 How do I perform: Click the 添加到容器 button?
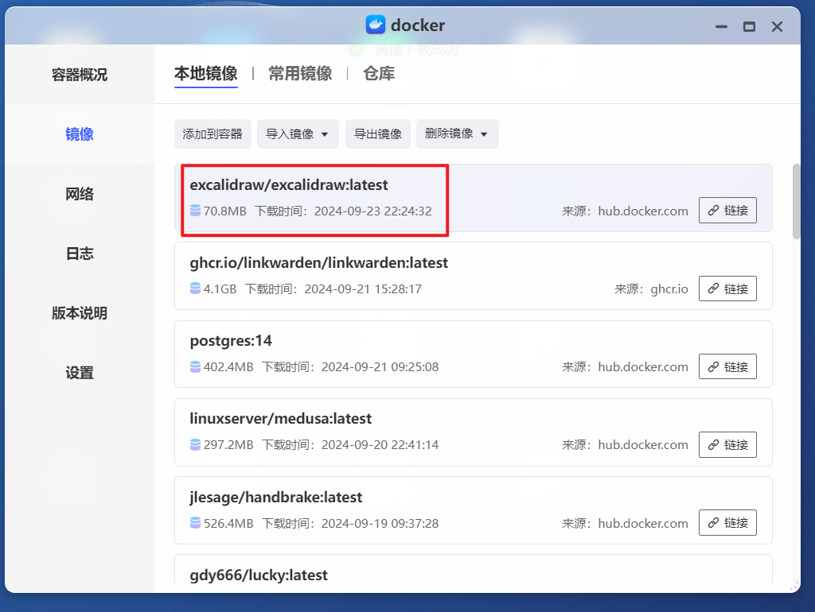click(x=213, y=134)
